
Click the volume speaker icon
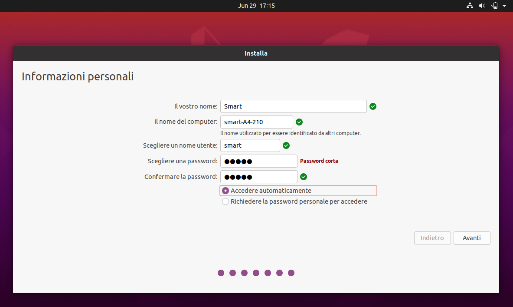point(482,6)
